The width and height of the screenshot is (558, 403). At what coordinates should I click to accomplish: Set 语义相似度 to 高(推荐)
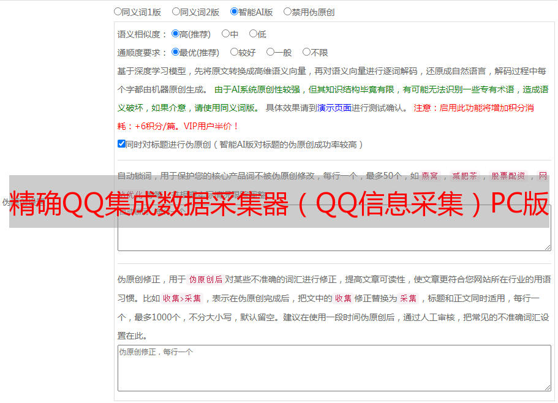(x=175, y=34)
